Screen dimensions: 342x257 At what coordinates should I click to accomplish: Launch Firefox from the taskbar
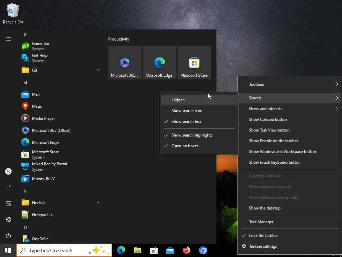pyautogui.click(x=186, y=250)
